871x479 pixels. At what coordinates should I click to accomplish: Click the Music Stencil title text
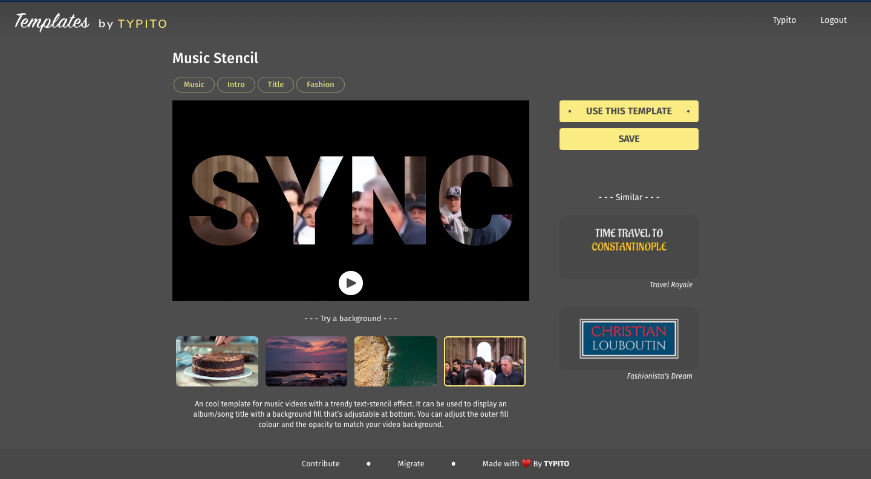215,58
